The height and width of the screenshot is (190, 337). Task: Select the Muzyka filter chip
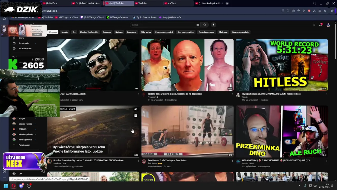(x=65, y=32)
